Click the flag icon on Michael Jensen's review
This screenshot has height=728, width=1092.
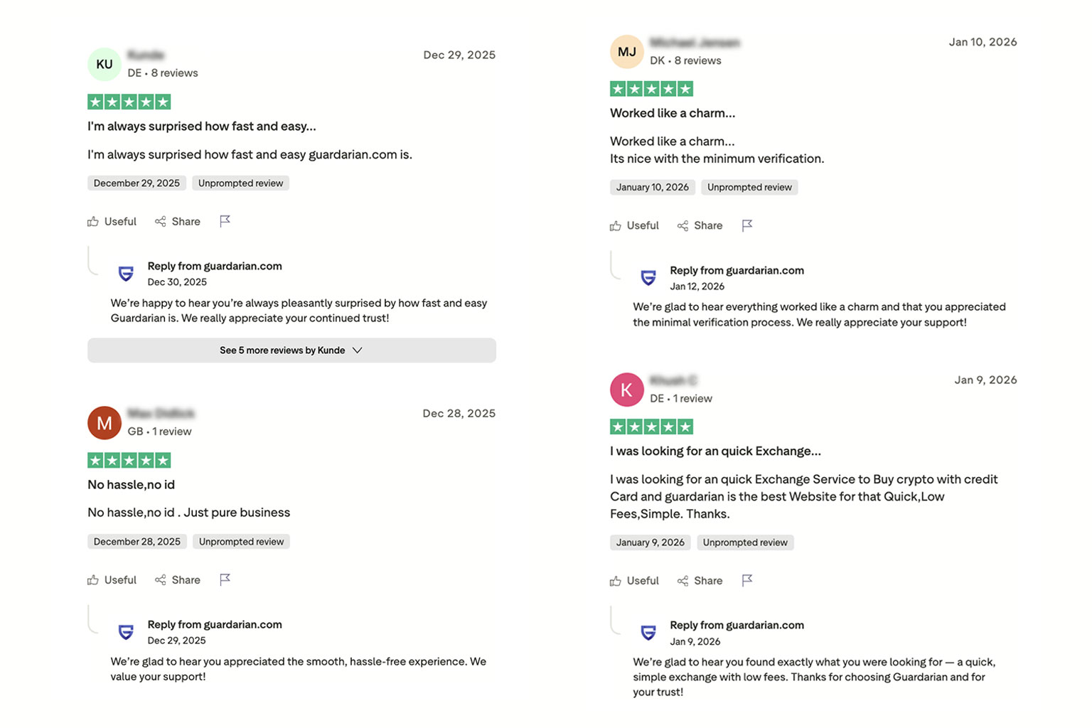coord(747,225)
